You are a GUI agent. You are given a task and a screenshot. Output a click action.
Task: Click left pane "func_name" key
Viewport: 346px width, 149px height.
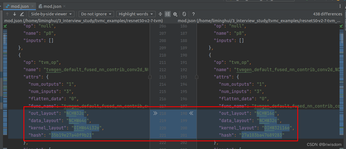tap(43, 106)
